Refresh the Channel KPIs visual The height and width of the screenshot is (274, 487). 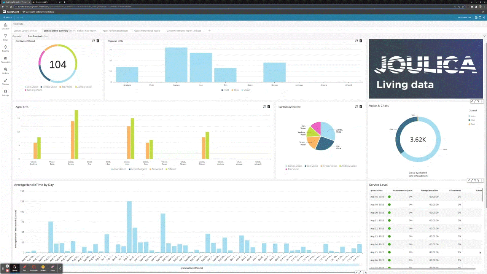[x=356, y=41]
